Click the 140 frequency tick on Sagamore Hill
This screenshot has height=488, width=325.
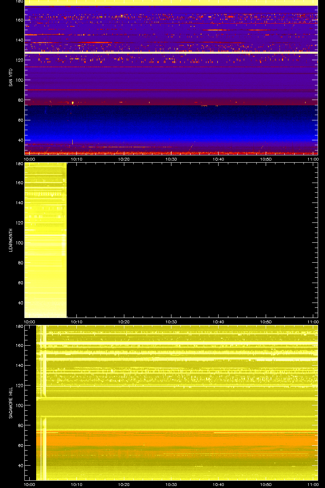[x=19, y=365]
